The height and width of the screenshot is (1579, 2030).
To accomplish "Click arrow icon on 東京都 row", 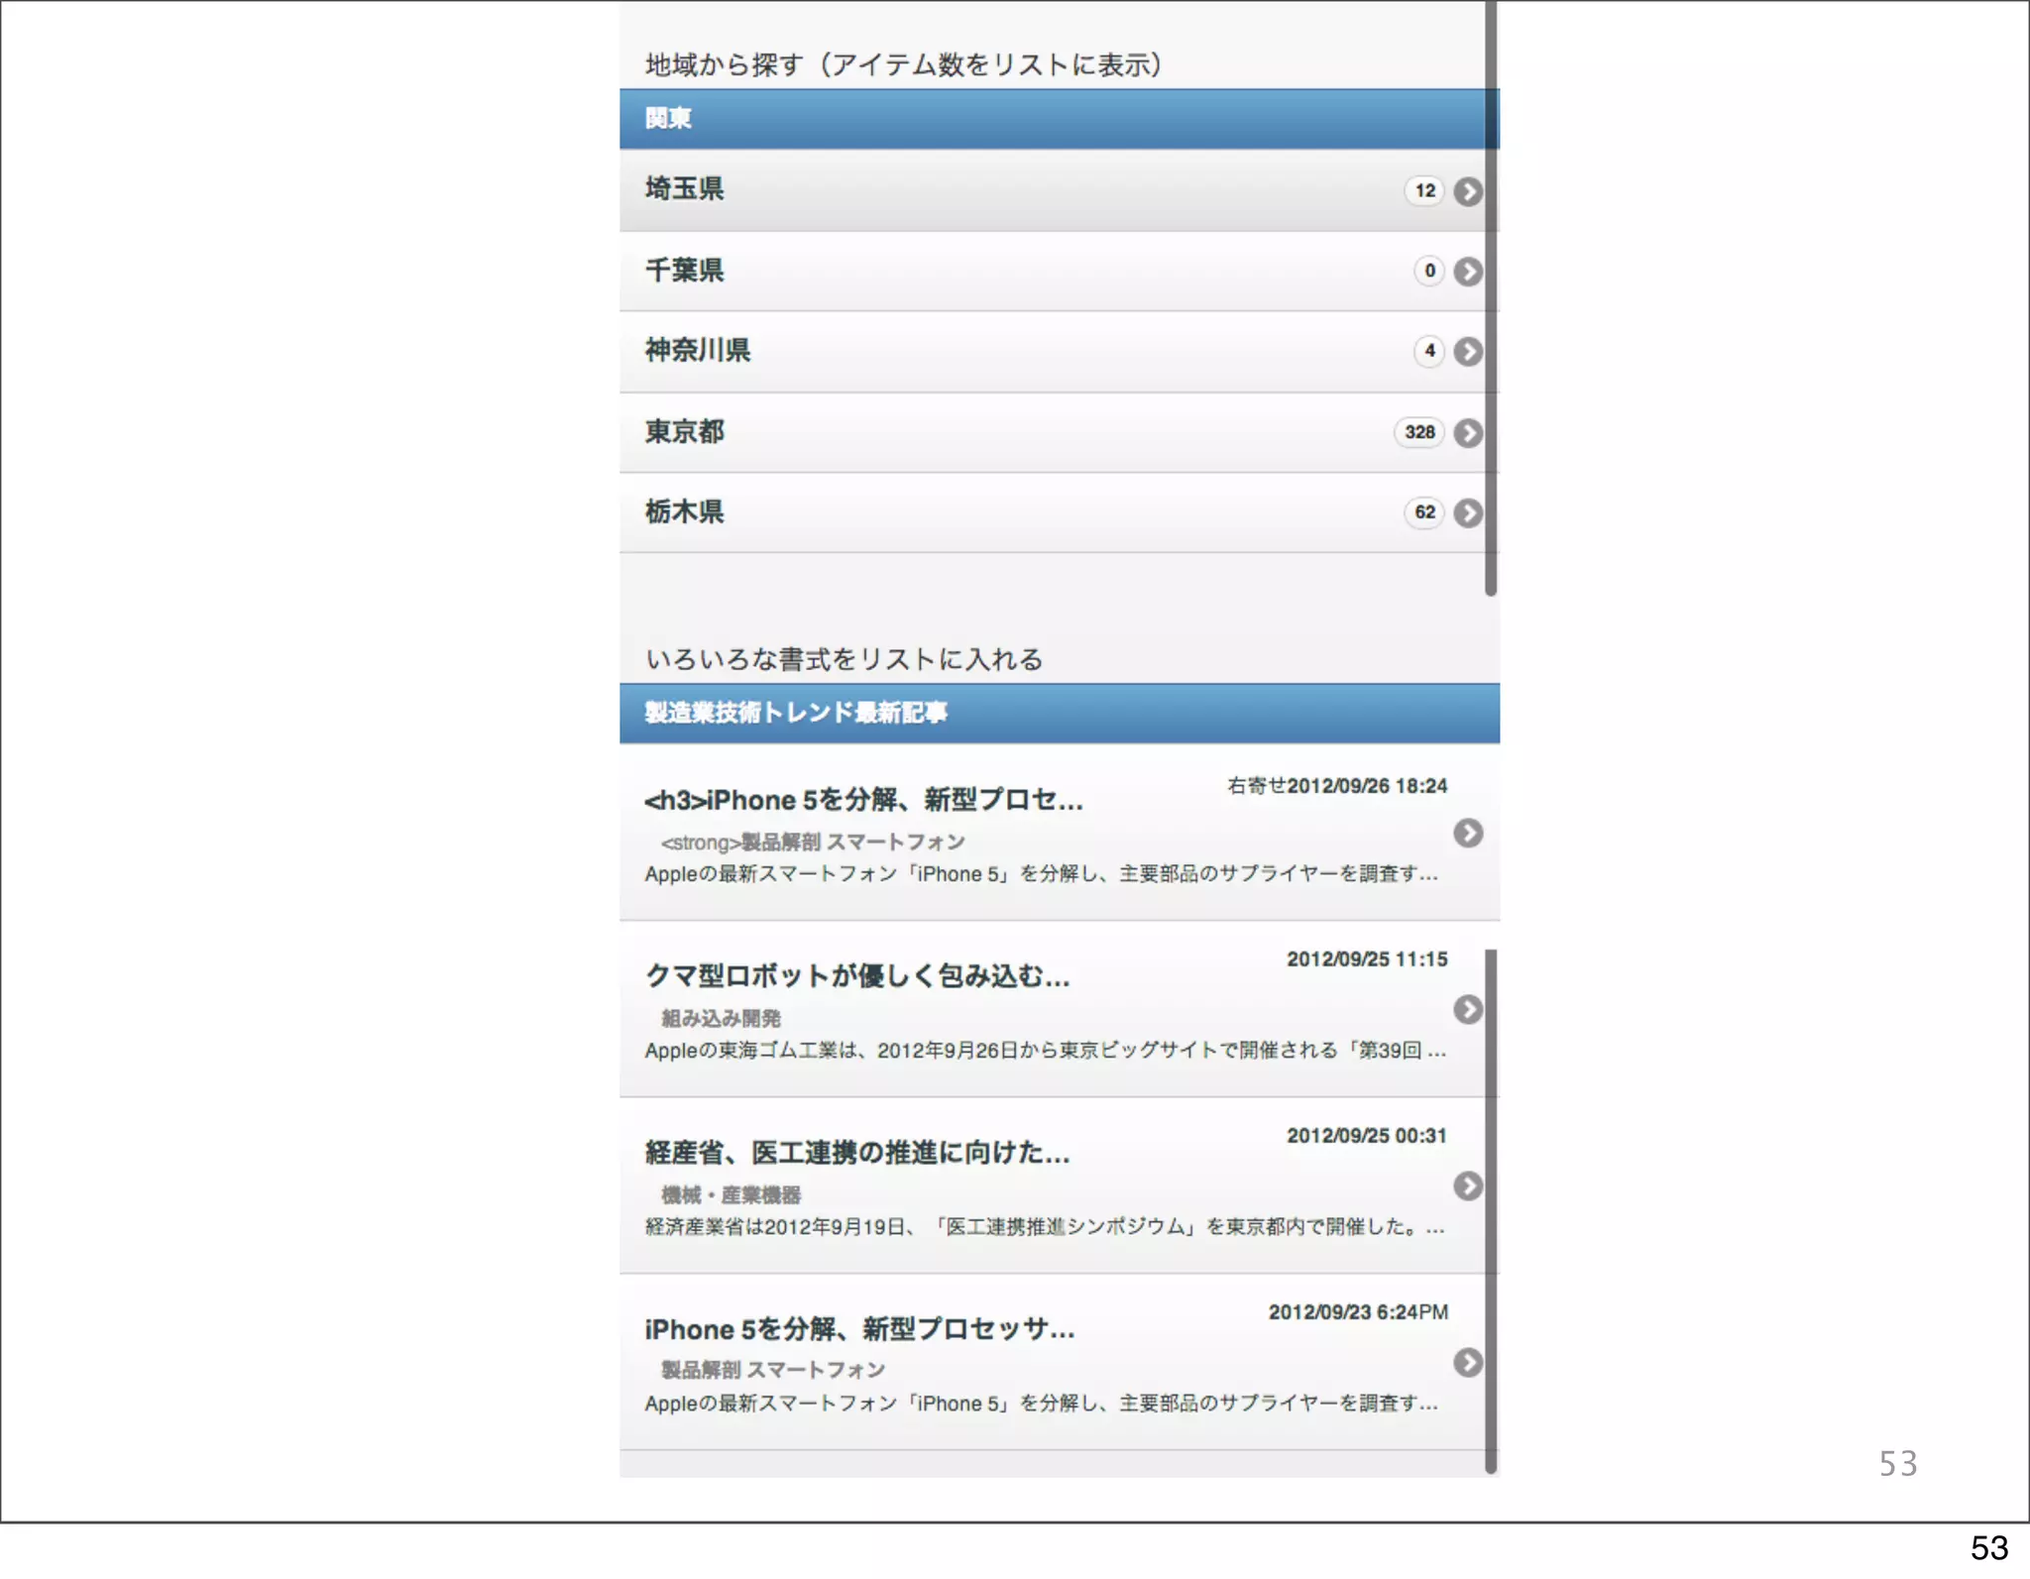I will (x=1467, y=433).
